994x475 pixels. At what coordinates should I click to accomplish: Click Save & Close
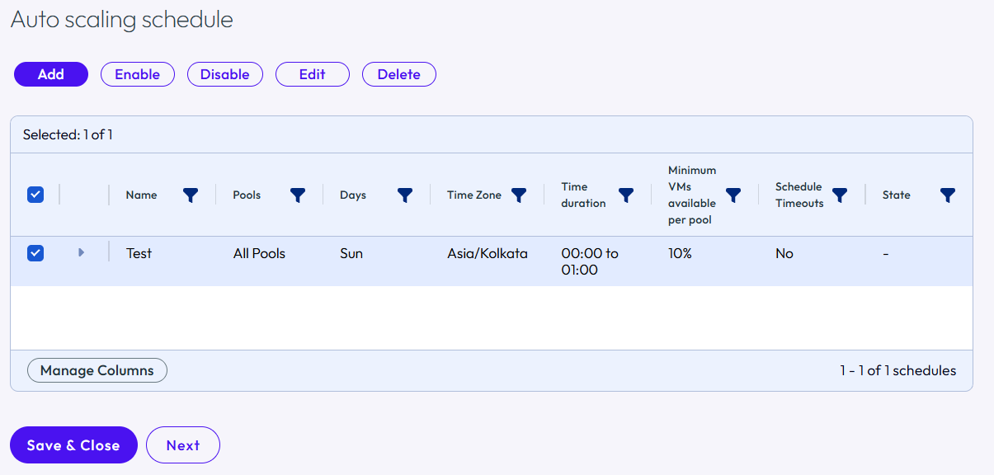(x=73, y=445)
